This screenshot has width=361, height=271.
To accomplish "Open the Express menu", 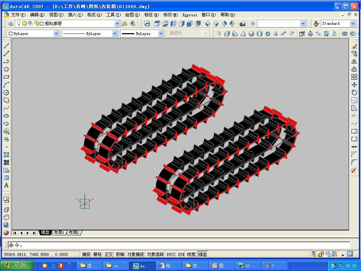I will pos(190,15).
